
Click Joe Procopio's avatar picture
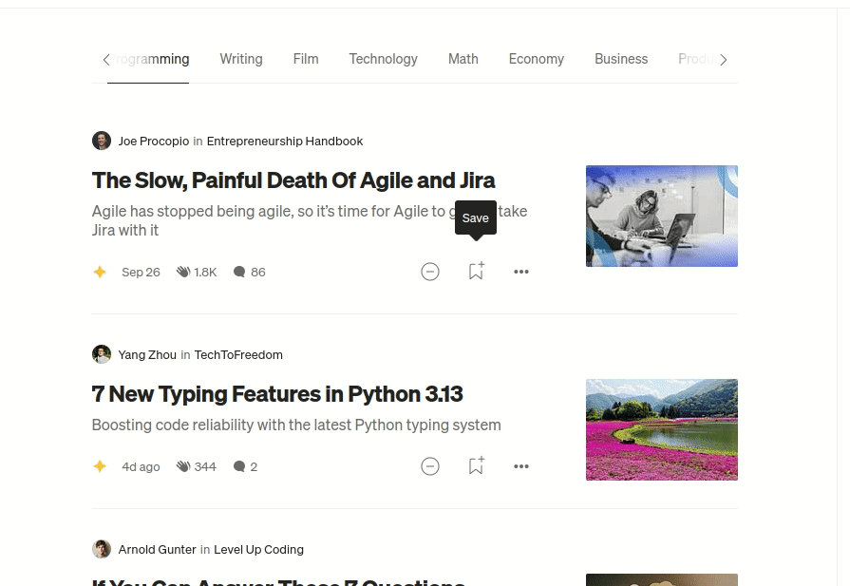click(x=102, y=141)
